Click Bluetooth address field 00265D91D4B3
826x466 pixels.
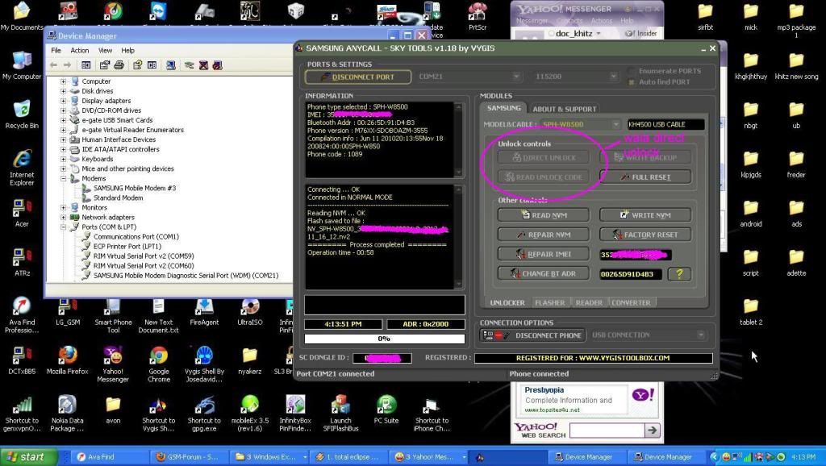pyautogui.click(x=631, y=274)
